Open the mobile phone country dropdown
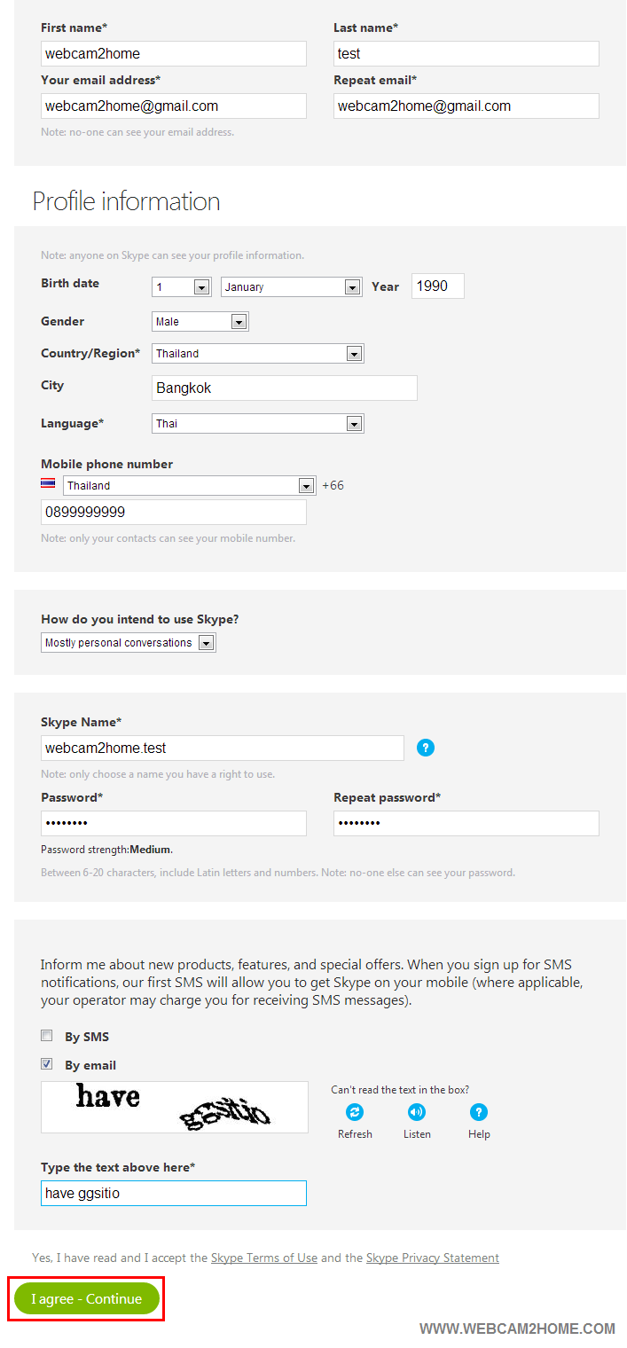 (189, 486)
